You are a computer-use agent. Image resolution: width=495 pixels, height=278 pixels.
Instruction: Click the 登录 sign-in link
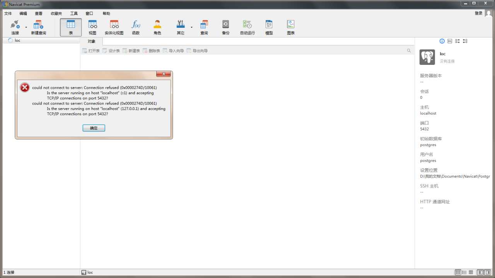tap(478, 13)
